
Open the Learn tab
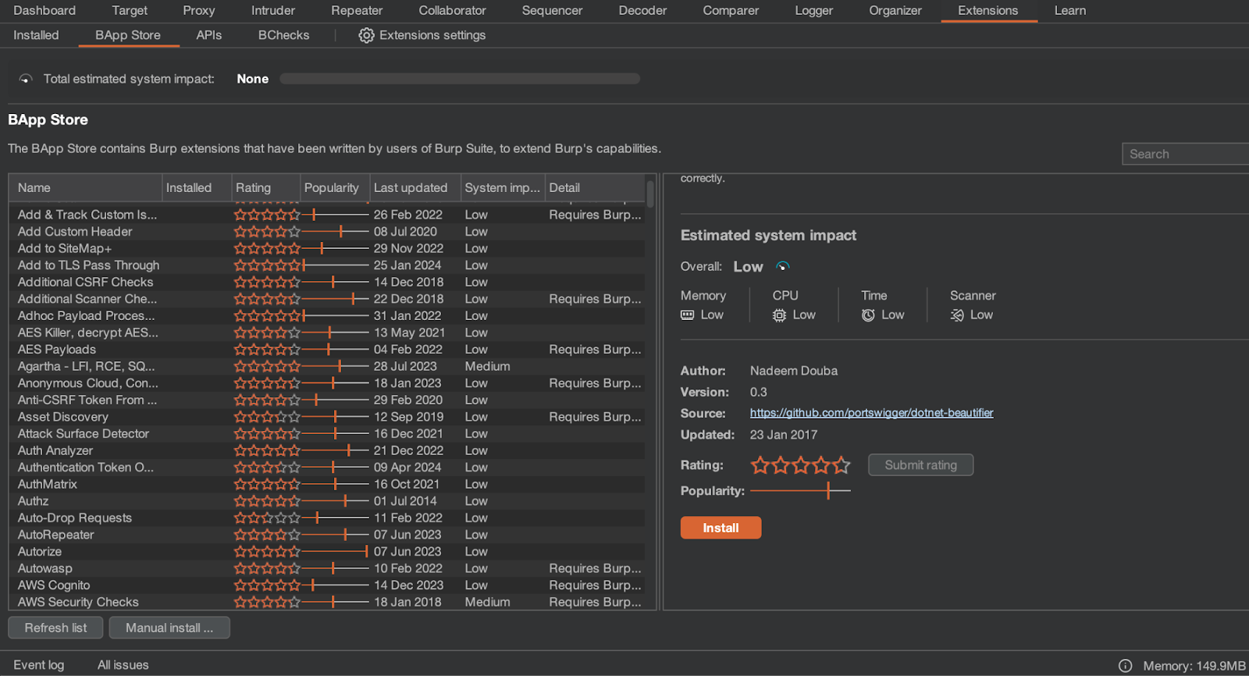pos(1070,11)
